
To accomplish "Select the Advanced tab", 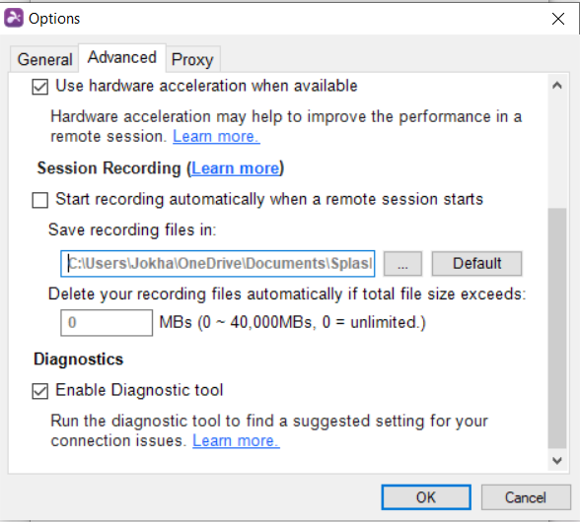I will [122, 58].
